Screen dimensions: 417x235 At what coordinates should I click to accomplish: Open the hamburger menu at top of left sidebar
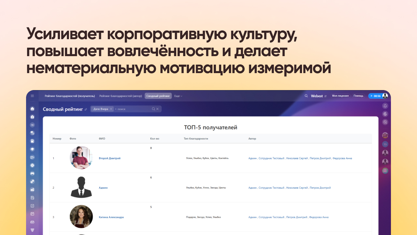(32, 96)
